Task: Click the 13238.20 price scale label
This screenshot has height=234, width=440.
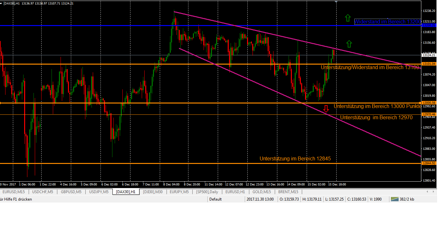Action: click(429, 11)
